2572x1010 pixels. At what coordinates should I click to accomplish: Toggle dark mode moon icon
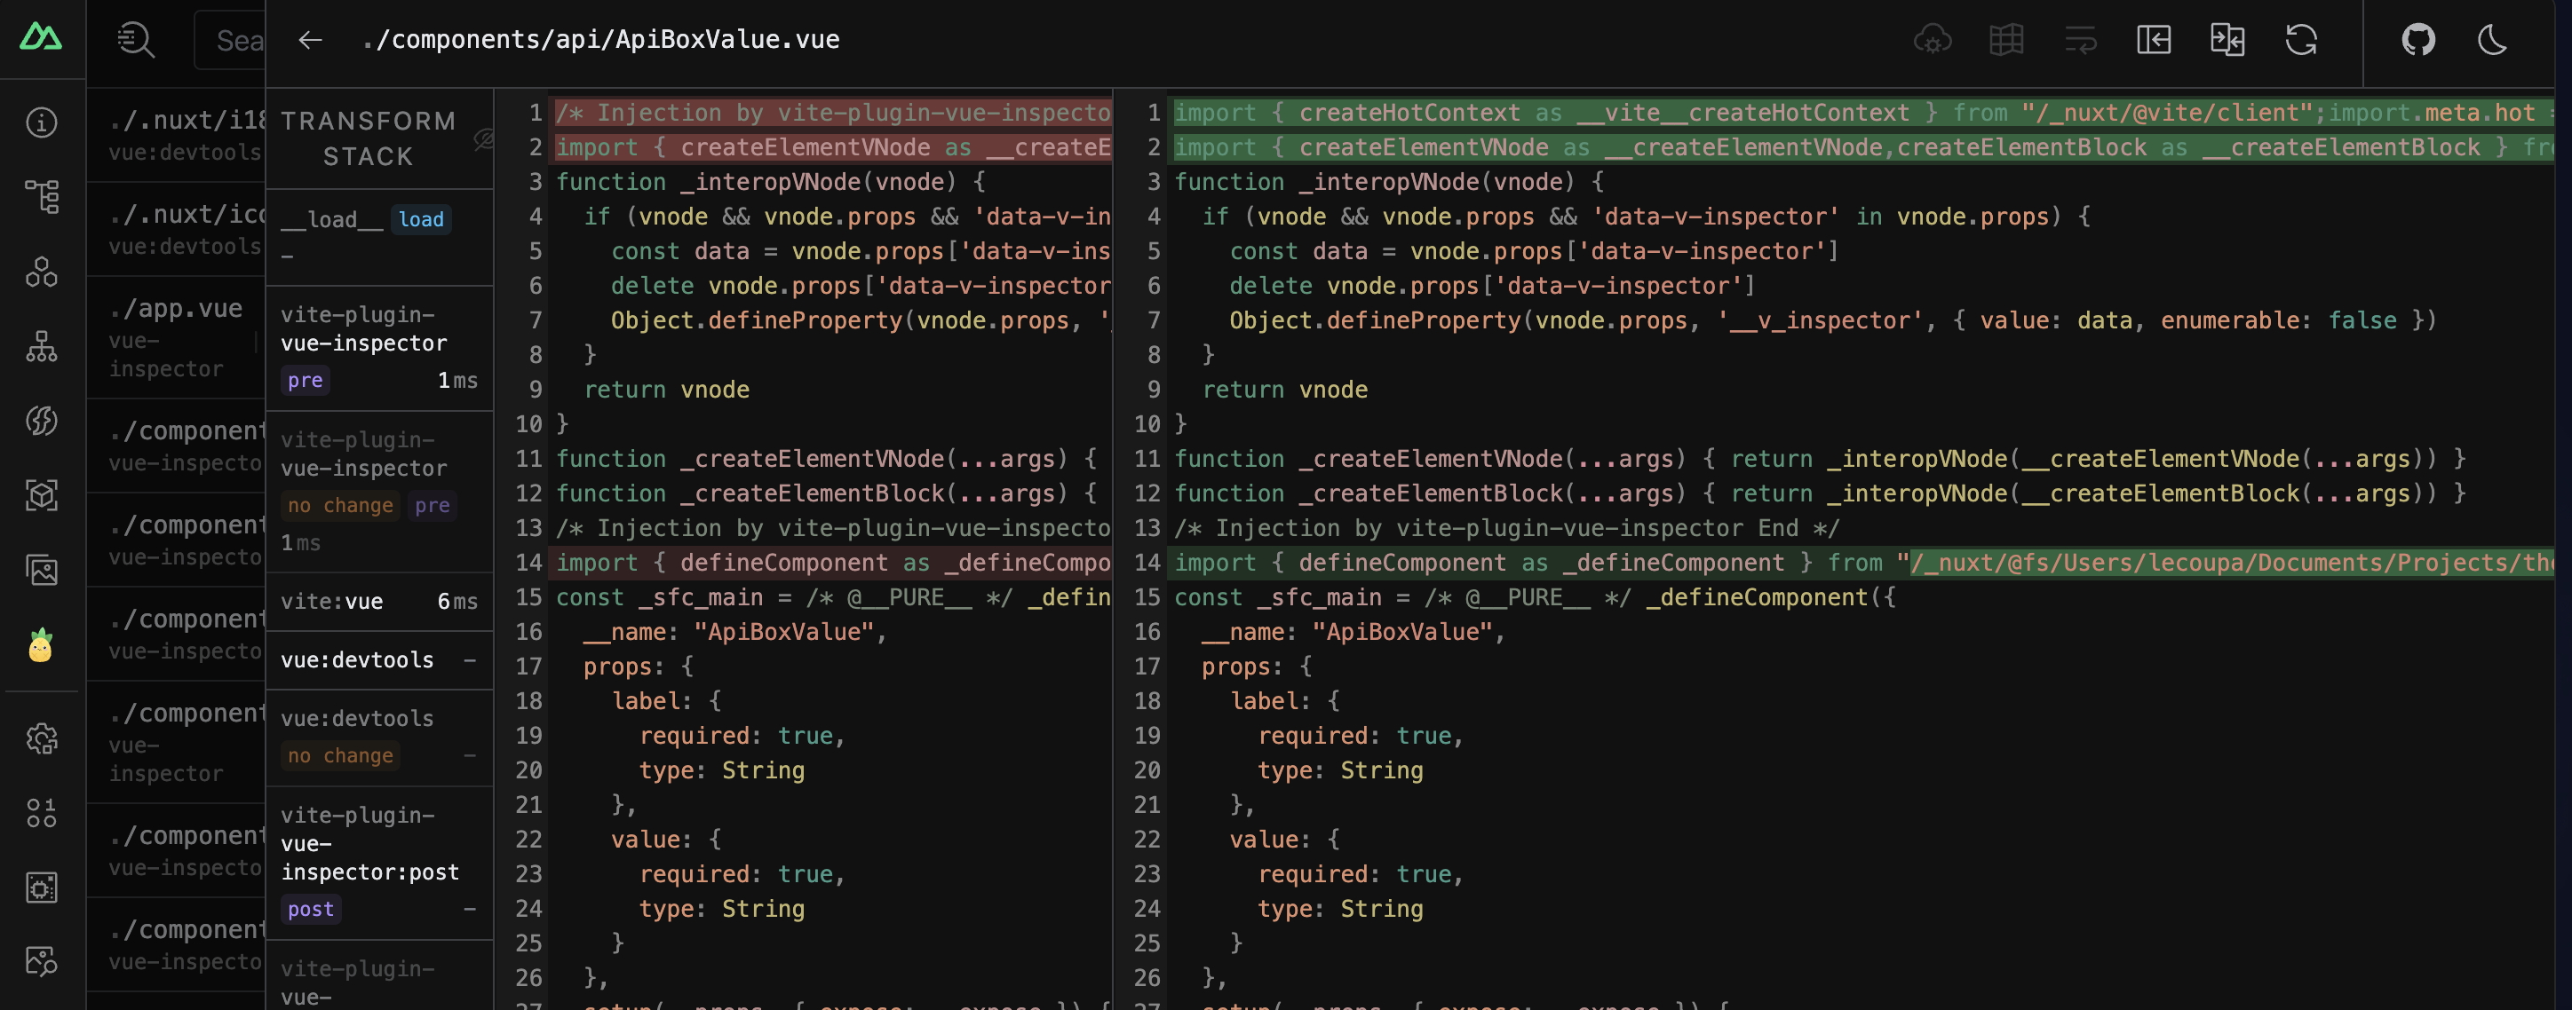click(2492, 40)
